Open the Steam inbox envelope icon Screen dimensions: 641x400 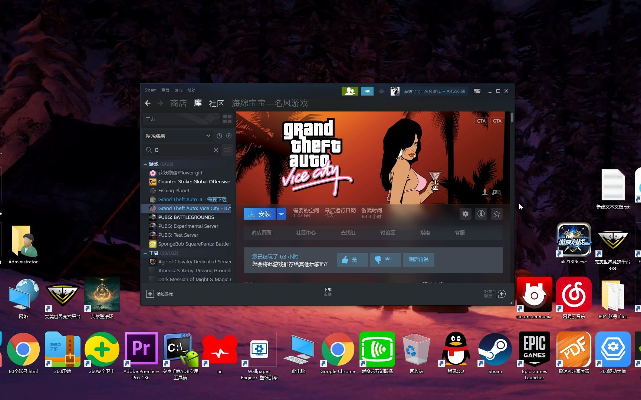click(x=381, y=91)
